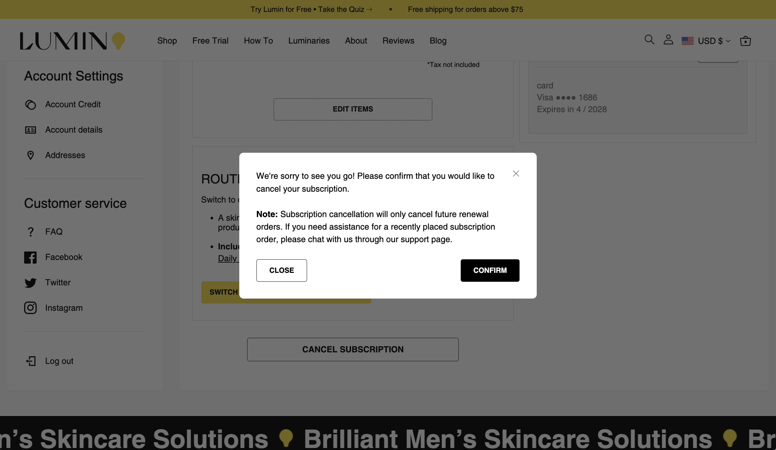Open the search icon in header

tap(649, 40)
